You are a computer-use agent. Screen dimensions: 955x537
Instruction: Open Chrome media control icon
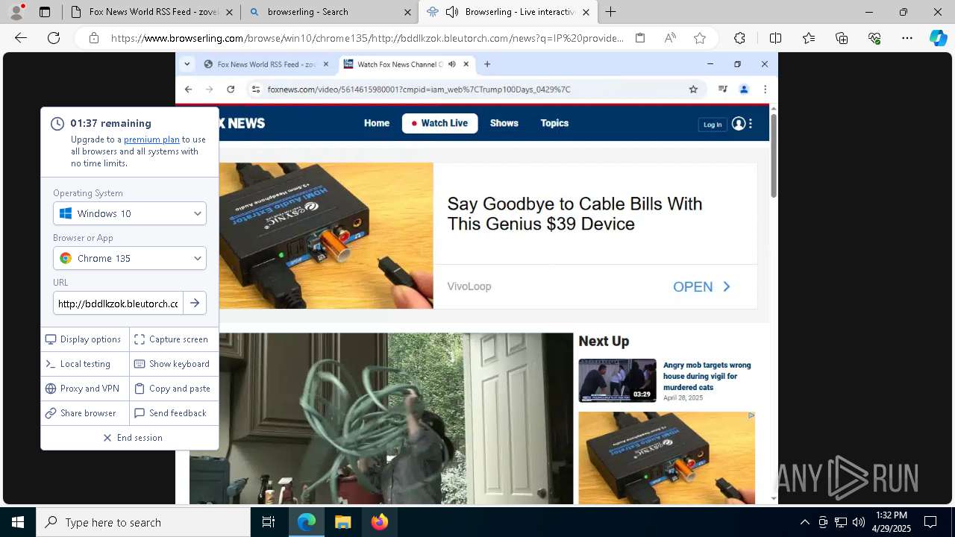click(x=722, y=89)
